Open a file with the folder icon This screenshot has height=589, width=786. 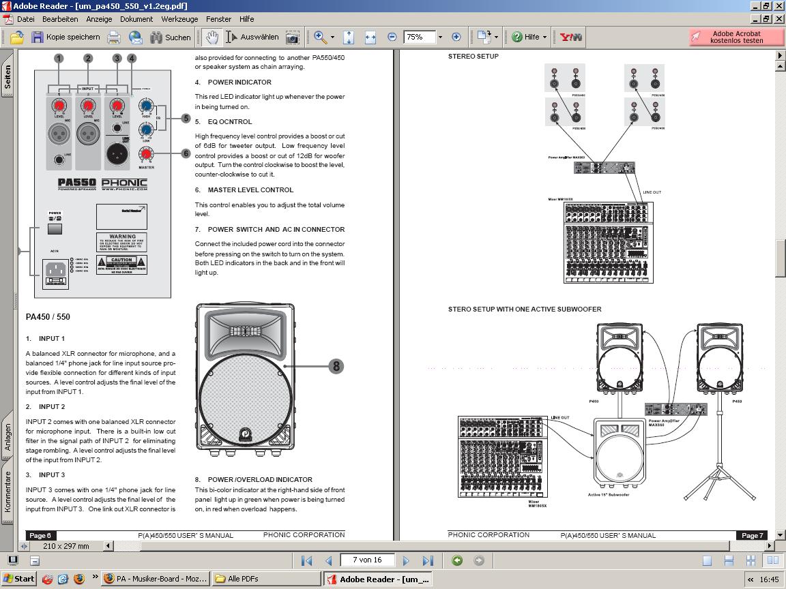(x=16, y=37)
